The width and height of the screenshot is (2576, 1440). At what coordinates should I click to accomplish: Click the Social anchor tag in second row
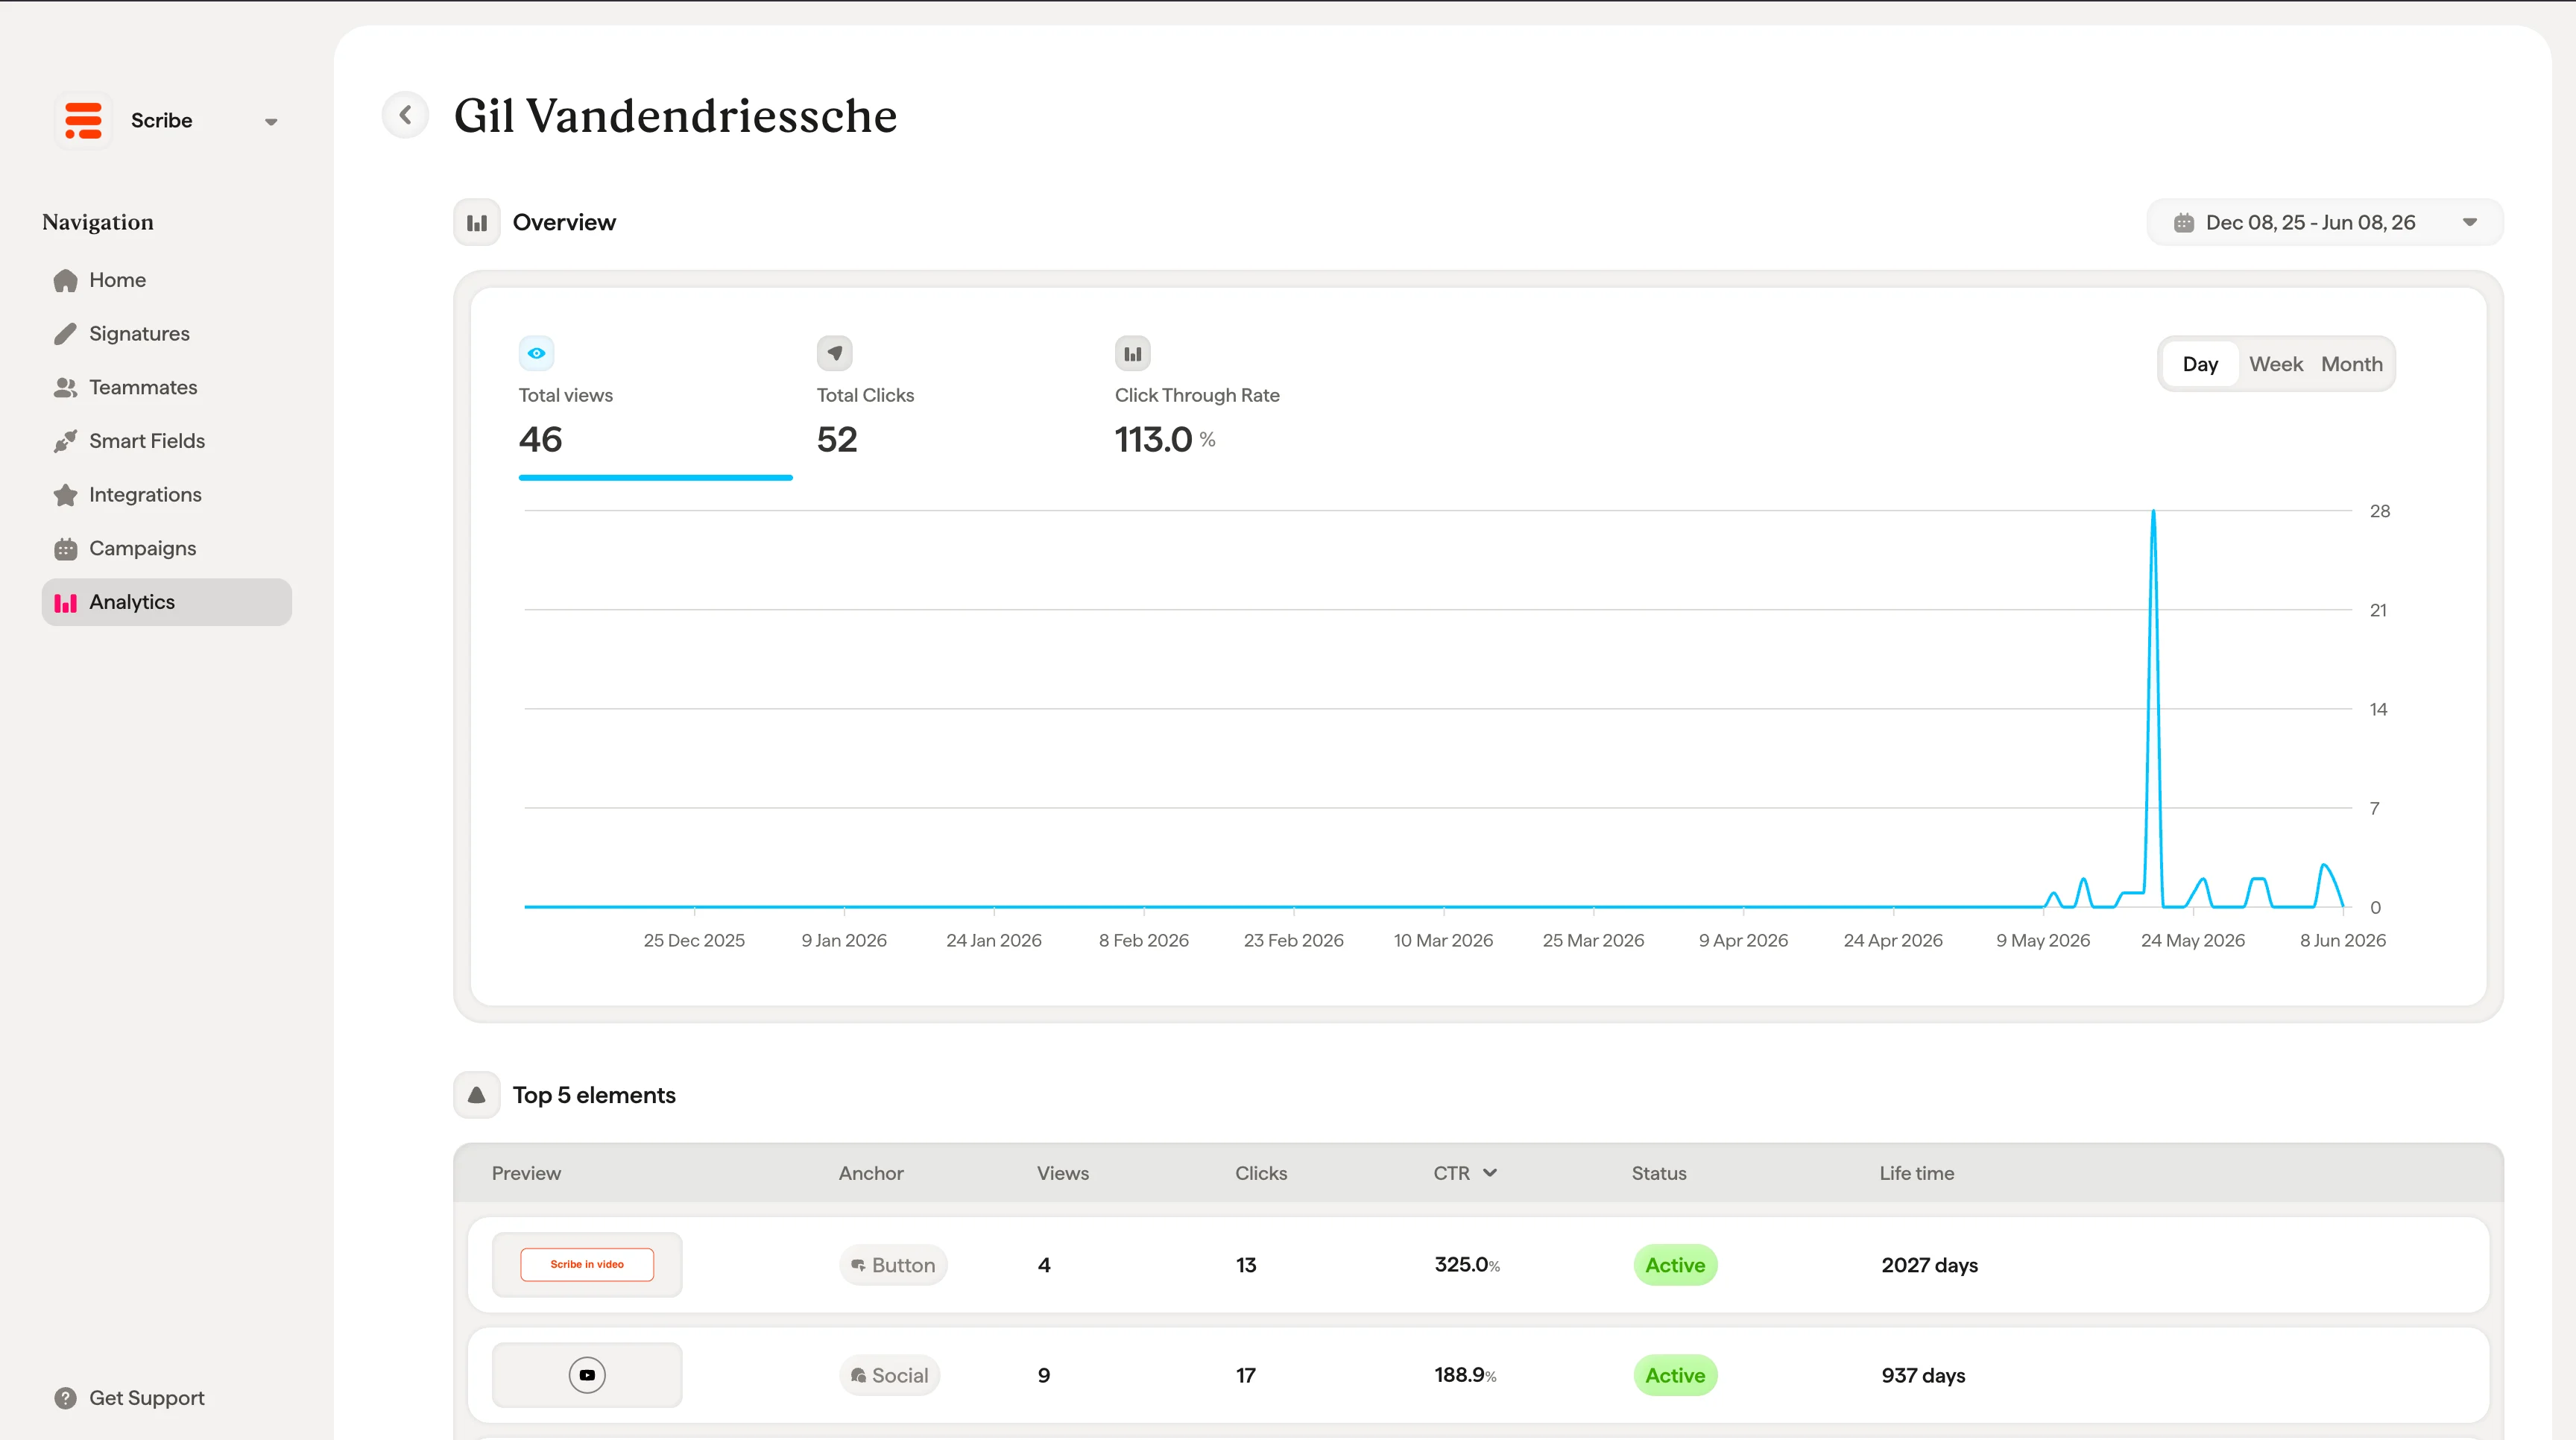[x=890, y=1375]
